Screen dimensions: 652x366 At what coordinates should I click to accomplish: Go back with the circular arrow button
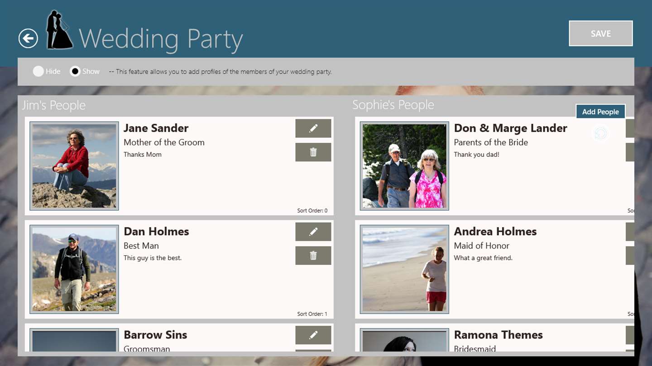tap(28, 38)
